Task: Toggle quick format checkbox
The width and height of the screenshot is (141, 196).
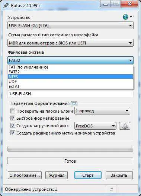Action: [x=13, y=118]
